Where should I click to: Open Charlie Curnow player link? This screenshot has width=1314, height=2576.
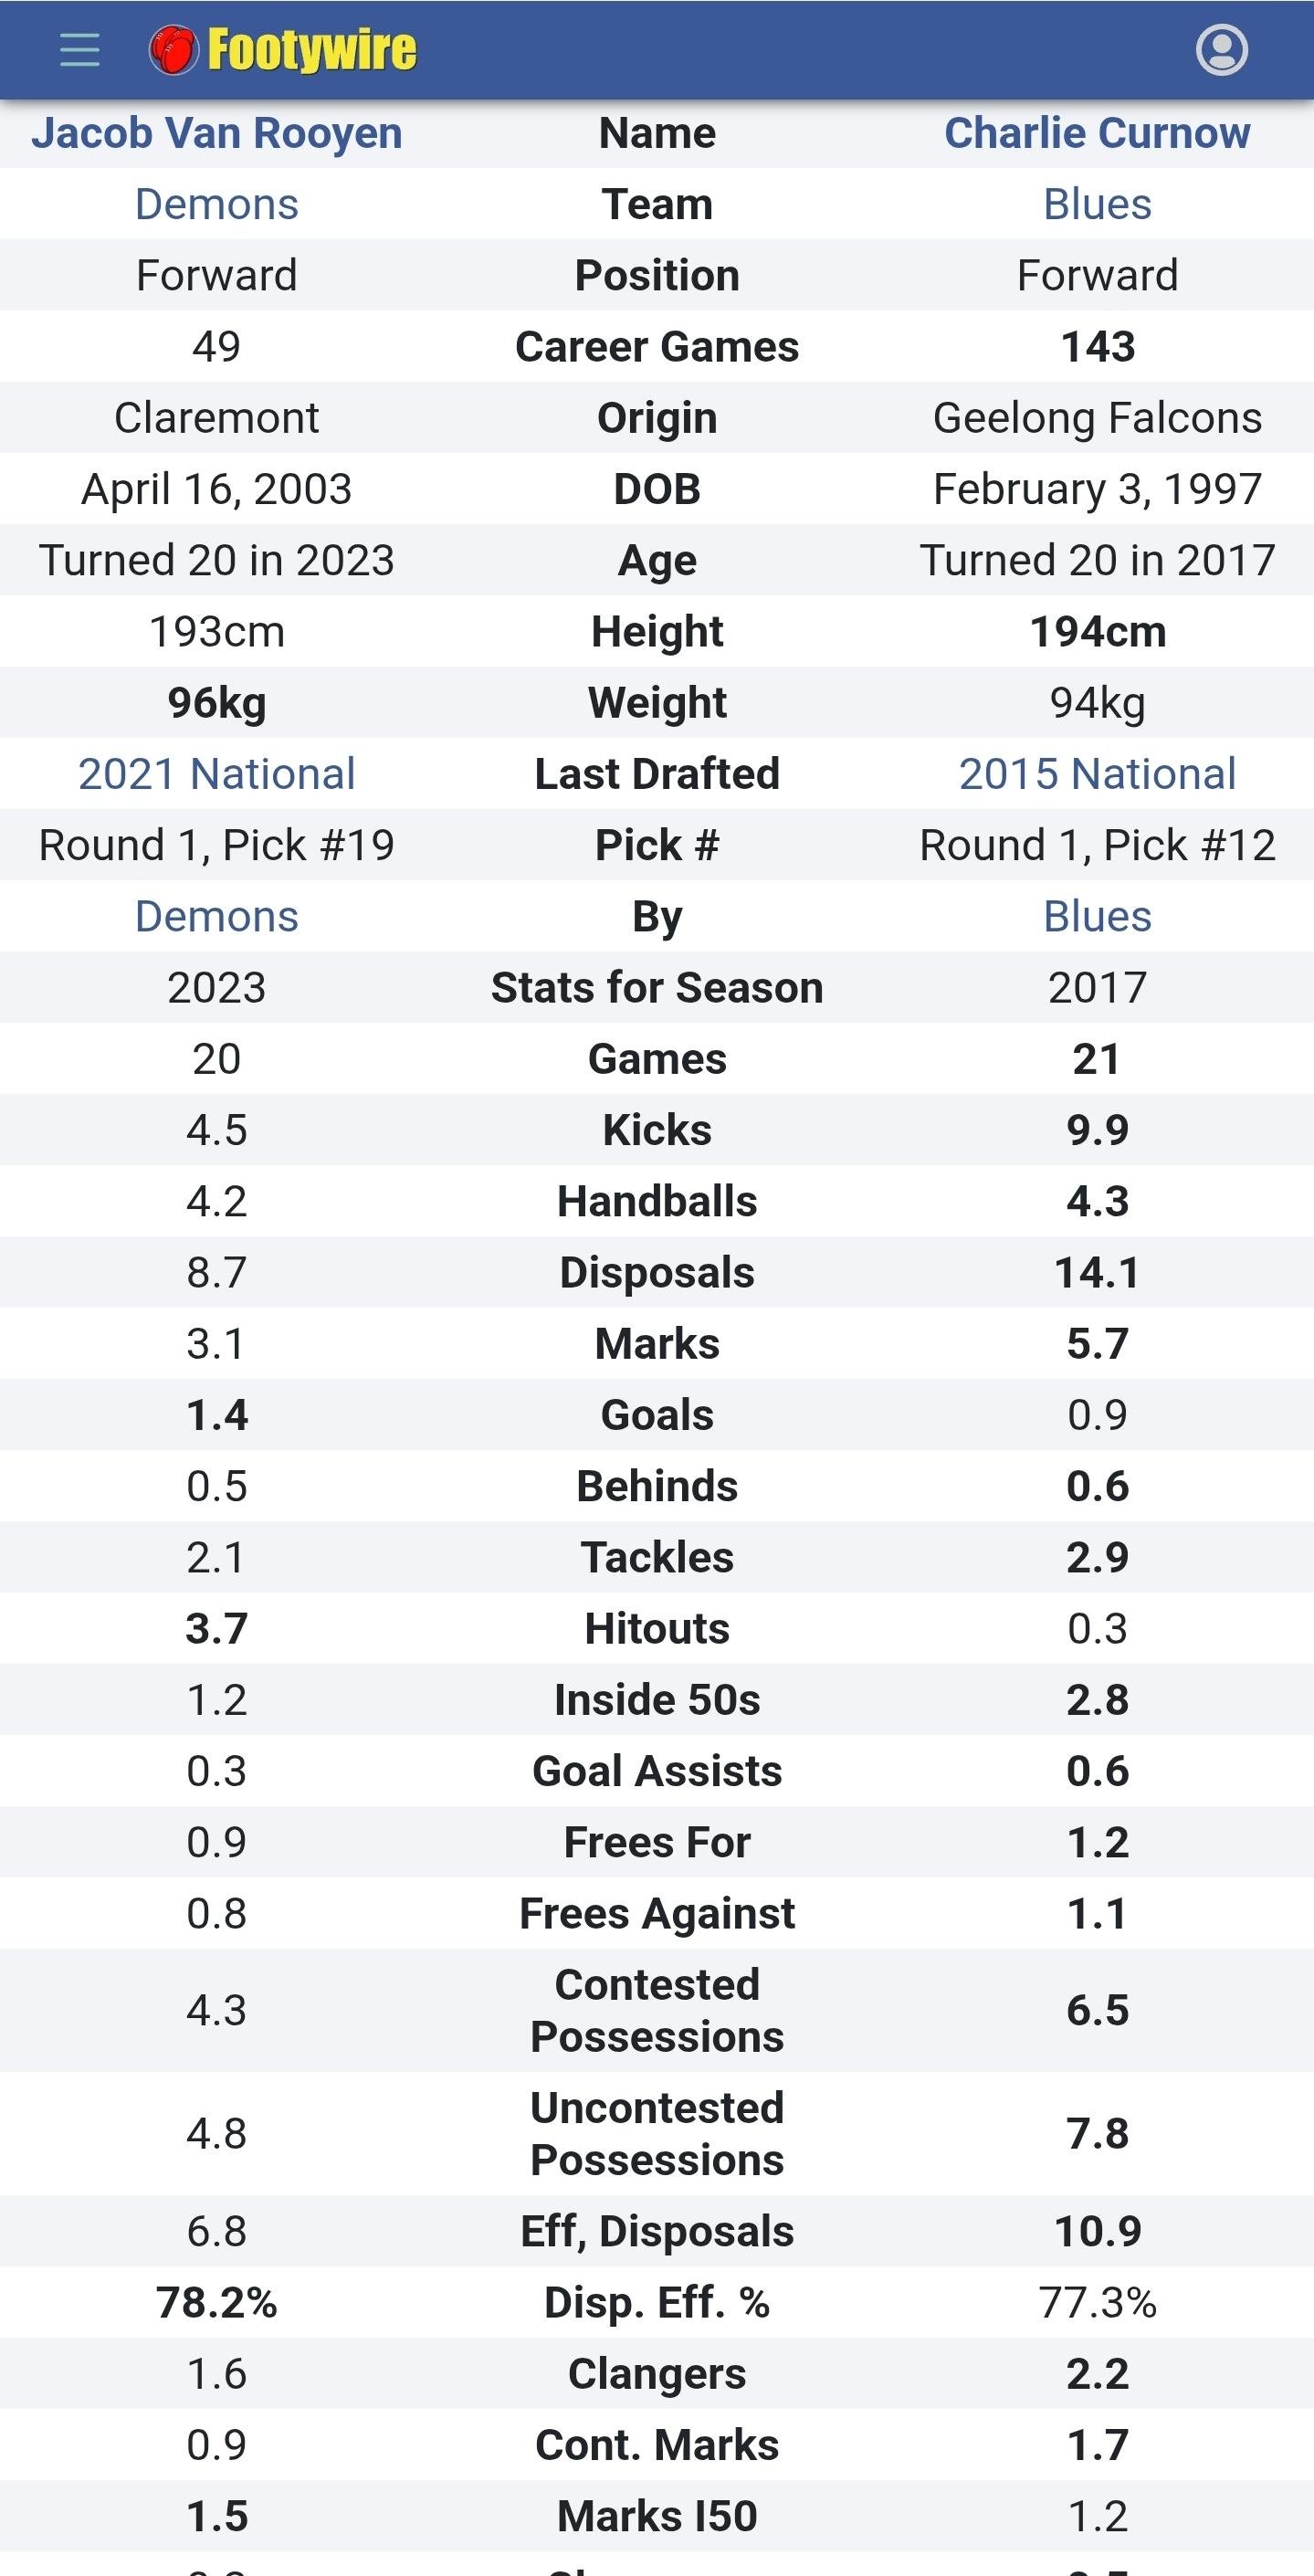point(1097,133)
